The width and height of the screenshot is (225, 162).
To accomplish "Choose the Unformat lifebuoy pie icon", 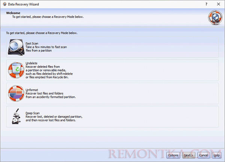I will (x=15, y=93).
